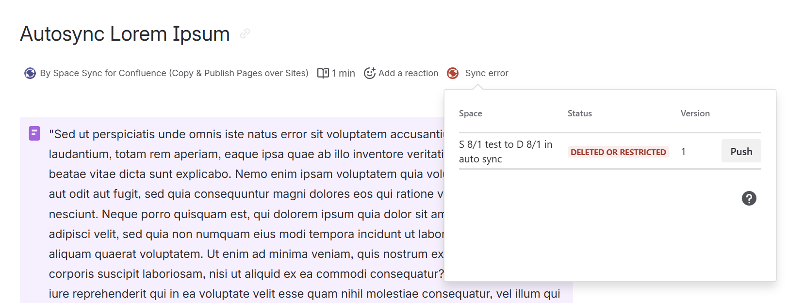Click the '1 min' read time text

coord(344,73)
